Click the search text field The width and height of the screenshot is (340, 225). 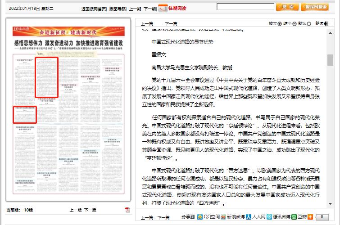245,6
